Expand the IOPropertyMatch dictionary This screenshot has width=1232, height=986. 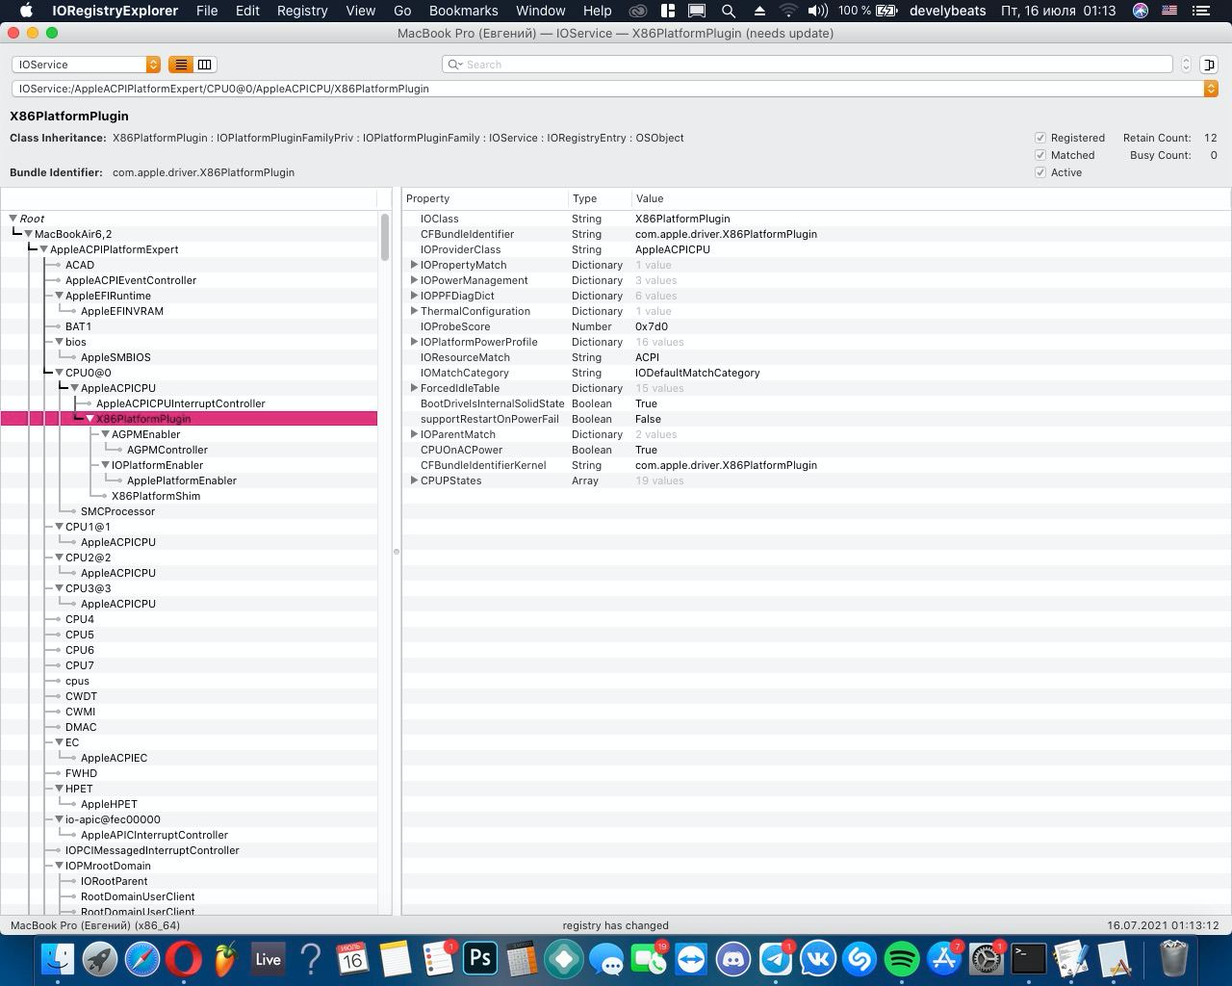click(414, 265)
